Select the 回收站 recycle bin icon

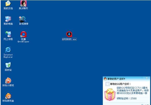point(8,65)
